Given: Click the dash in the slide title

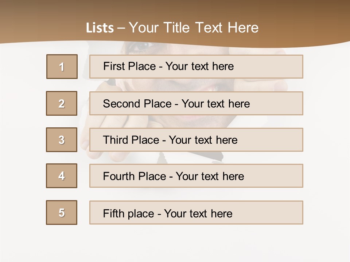Looking at the screenshot, I should pyautogui.click(x=121, y=28).
